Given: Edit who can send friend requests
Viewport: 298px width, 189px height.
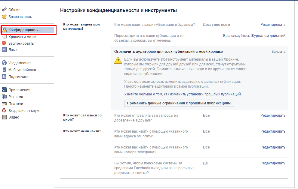Looking at the screenshot, I should coord(273,115).
